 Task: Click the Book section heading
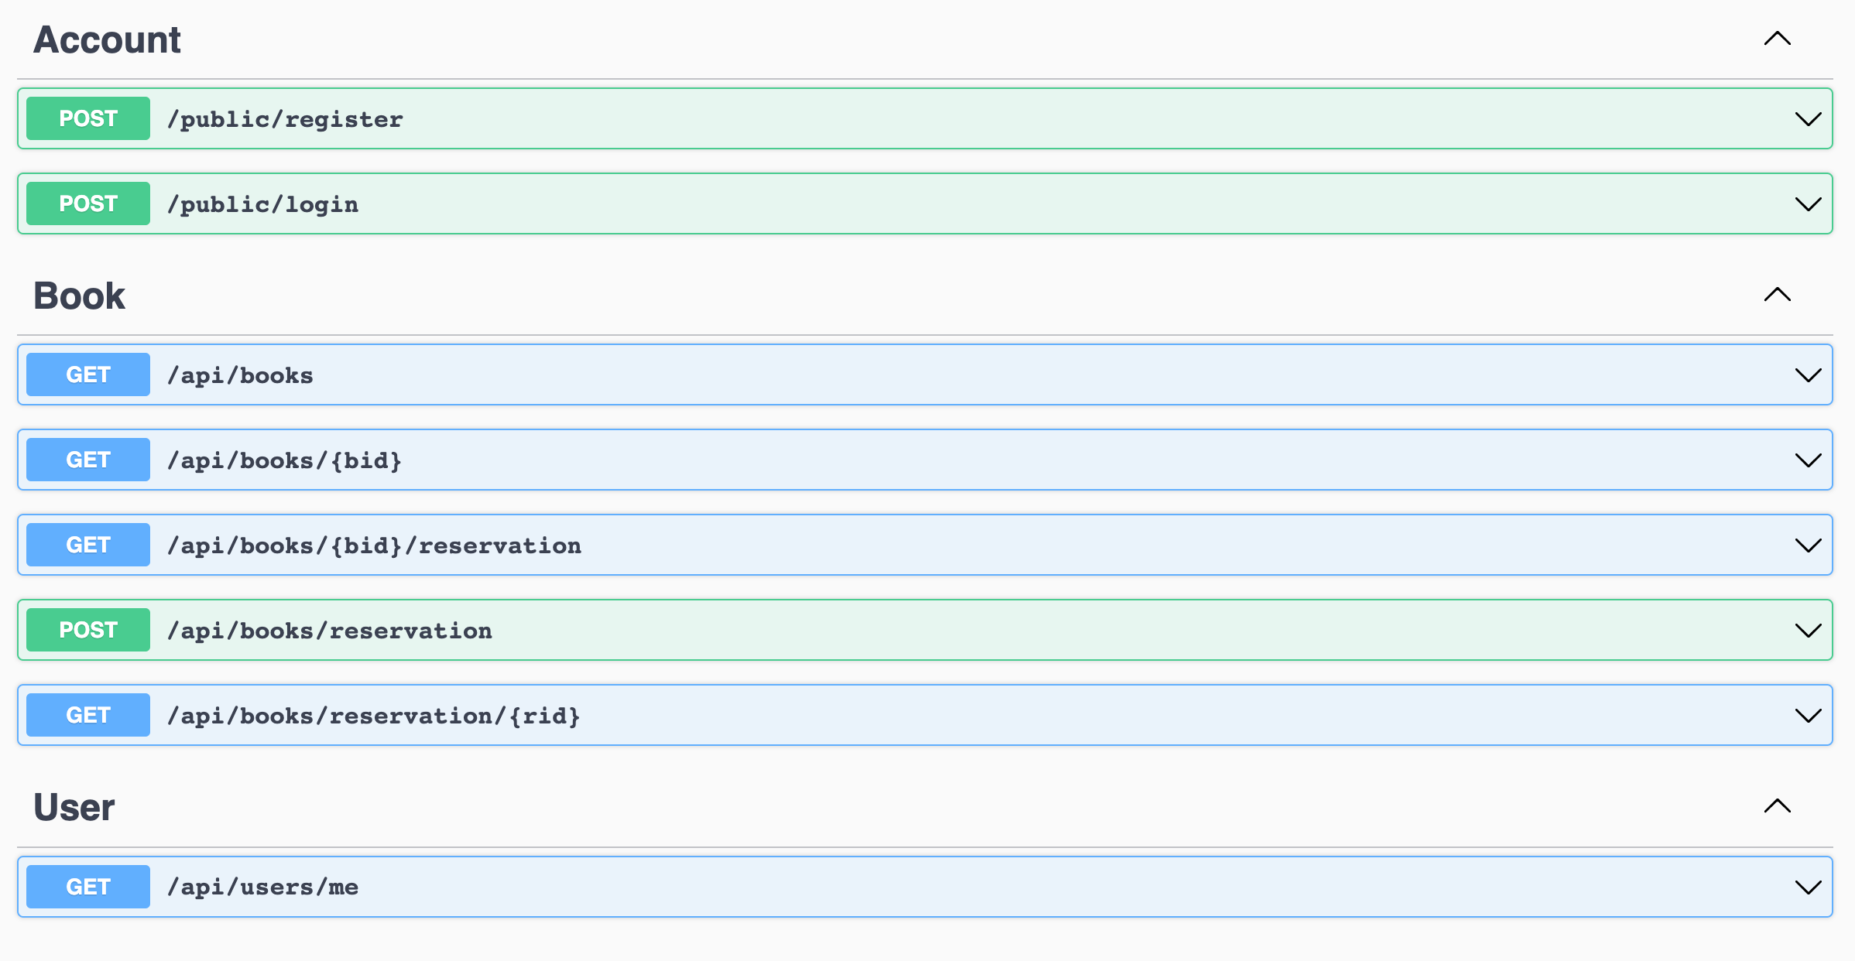(x=79, y=296)
